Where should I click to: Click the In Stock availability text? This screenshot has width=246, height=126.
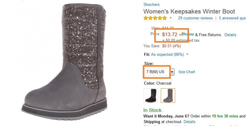[x=153, y=110]
